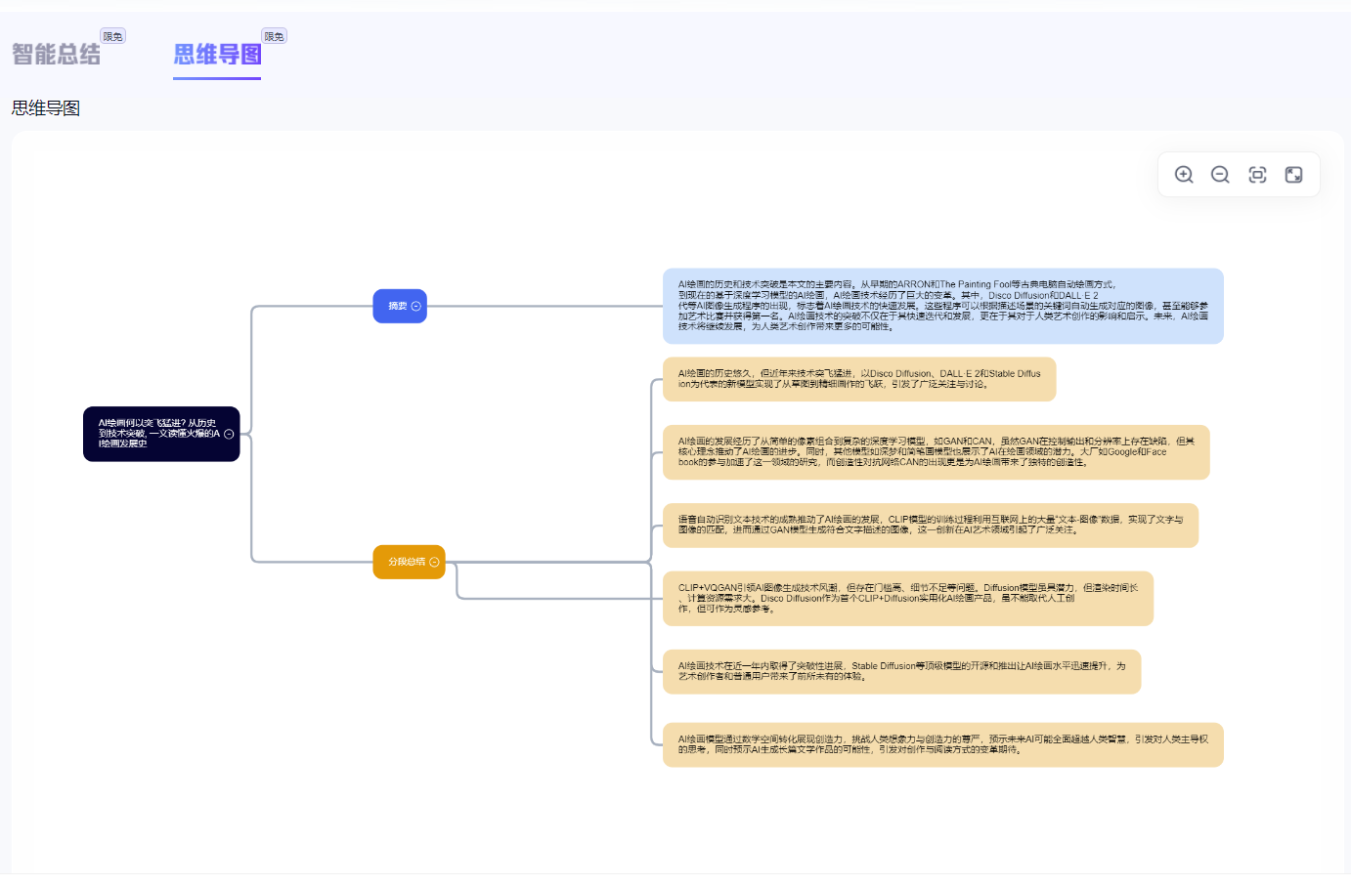
Task: Click the zoom in magnifier icon
Action: click(1184, 175)
